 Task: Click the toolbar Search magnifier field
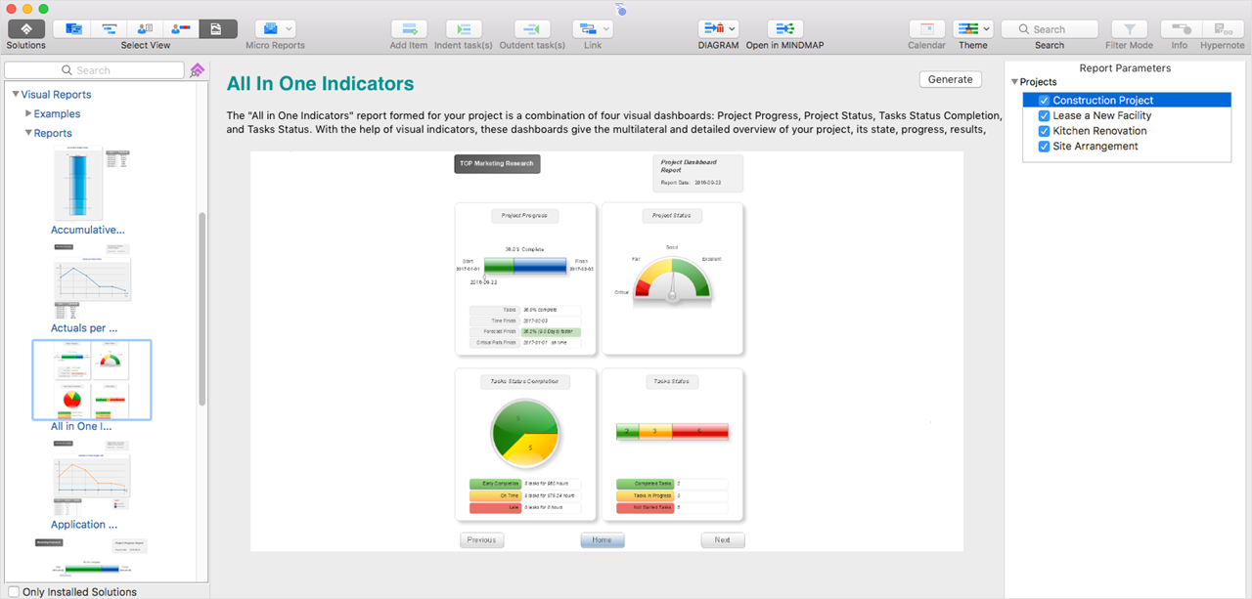[x=1050, y=29]
